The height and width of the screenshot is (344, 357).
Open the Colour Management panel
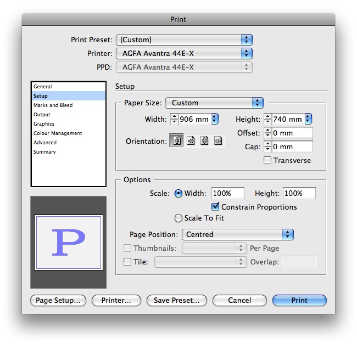pos(69,133)
